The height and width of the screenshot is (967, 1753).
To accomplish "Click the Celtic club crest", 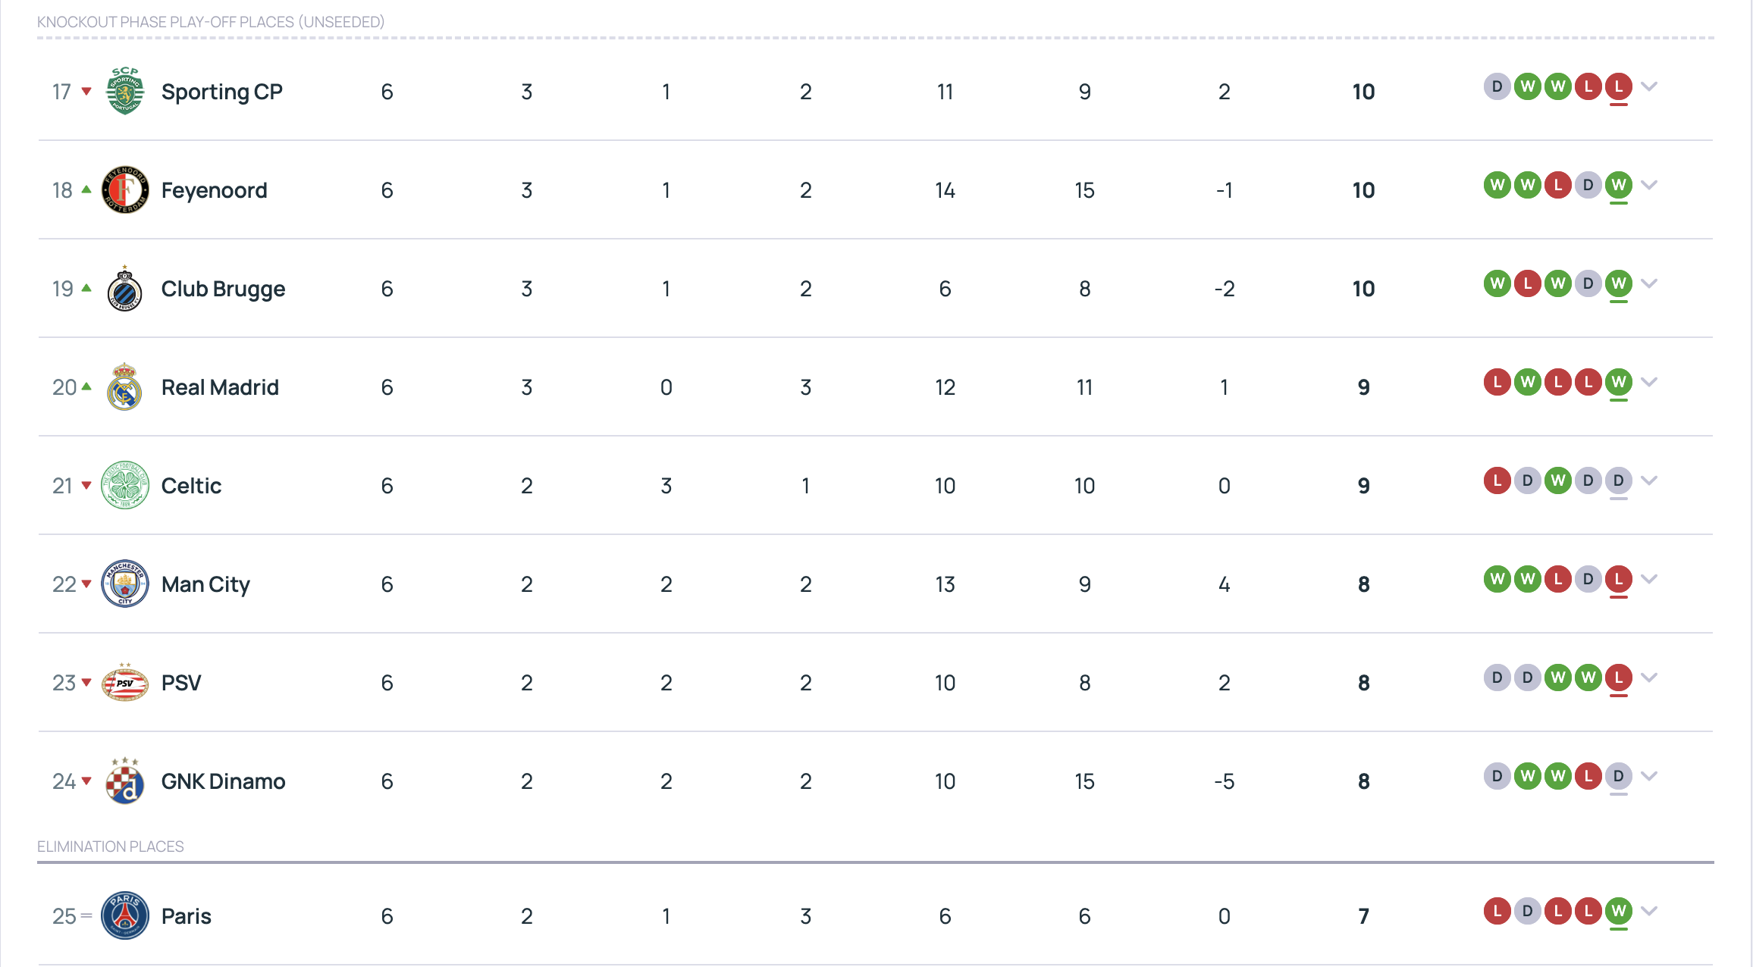I will click(x=125, y=485).
